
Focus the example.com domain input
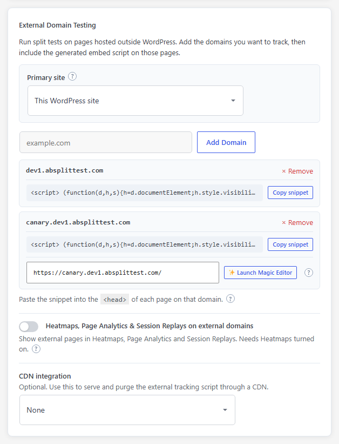pyautogui.click(x=106, y=142)
